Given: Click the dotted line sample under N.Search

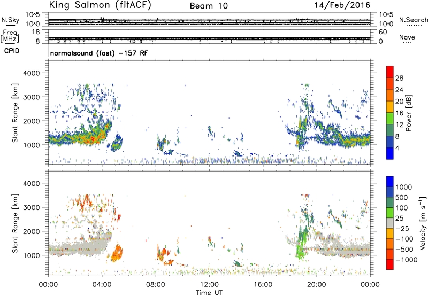Looking at the screenshot, I should point(414,26).
